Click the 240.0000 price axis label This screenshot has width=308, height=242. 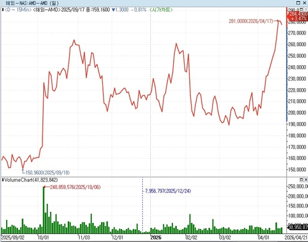coord(297,67)
